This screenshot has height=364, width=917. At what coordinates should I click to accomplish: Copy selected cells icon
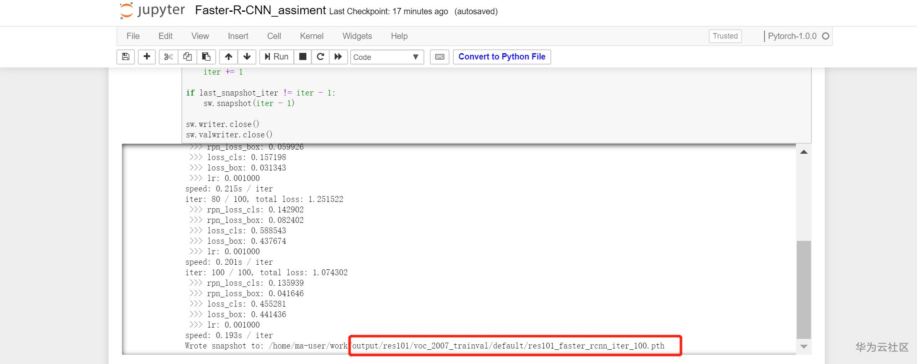click(x=187, y=57)
